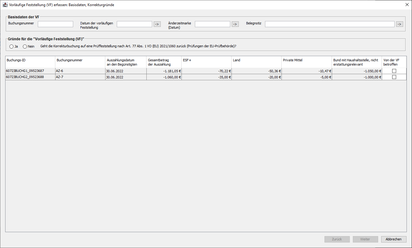The height and width of the screenshot is (248, 412).
Task: Click the Land column header
Action: (256, 62)
